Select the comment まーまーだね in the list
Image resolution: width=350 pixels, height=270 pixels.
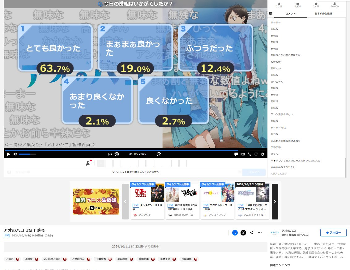pos(278,128)
